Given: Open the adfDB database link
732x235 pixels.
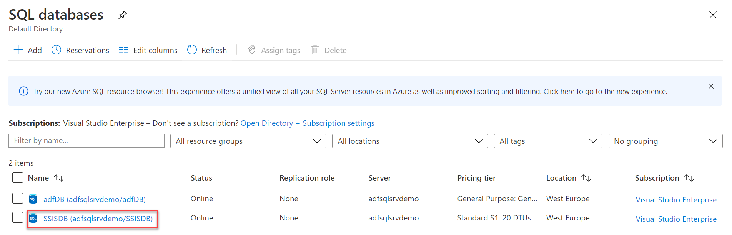Looking at the screenshot, I should pyautogui.click(x=94, y=199).
